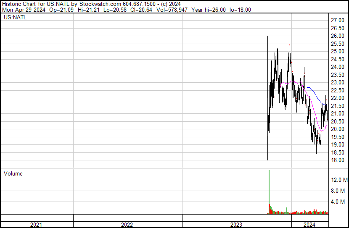The width and height of the screenshot is (349, 228).
Task: Select the 2021 year label on timeline
Action: 36,225
